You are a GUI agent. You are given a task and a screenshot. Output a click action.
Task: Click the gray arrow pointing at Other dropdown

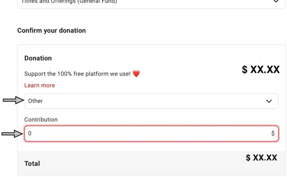pyautogui.click(x=13, y=100)
